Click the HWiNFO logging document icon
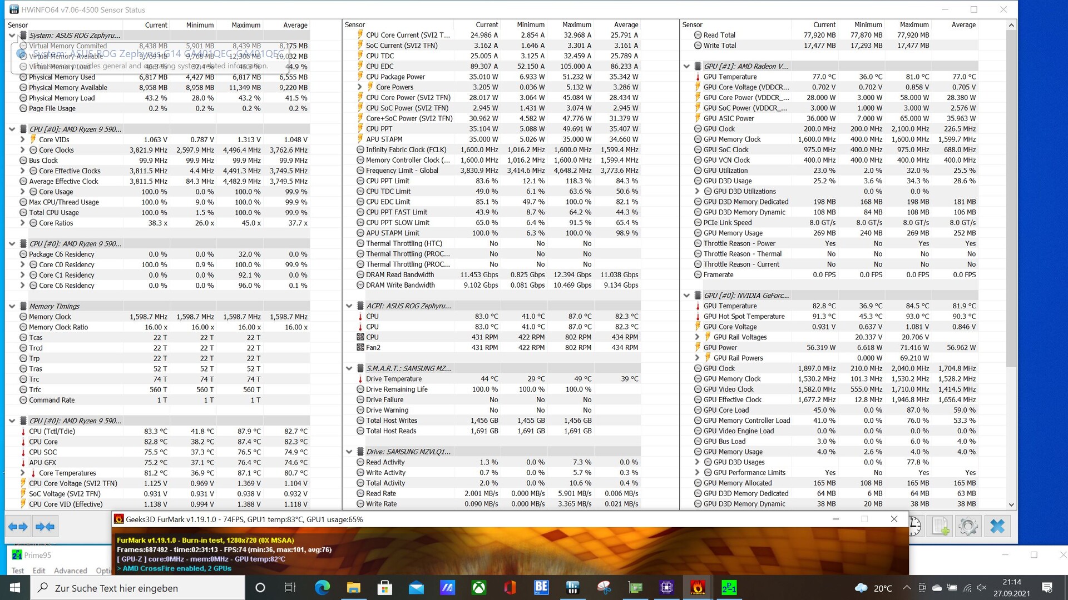Screen dimensions: 1068x600 click(940, 526)
